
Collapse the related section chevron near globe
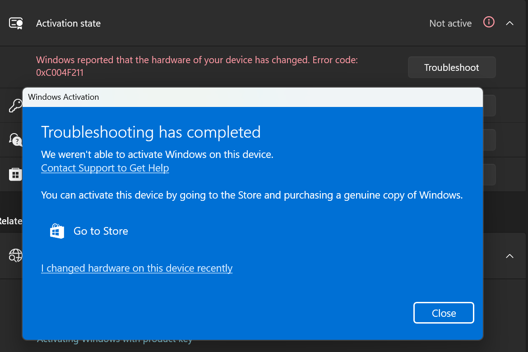[x=509, y=256]
